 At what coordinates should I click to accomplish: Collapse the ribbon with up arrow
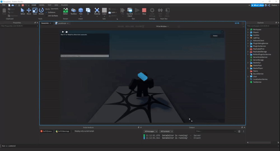(249, 5)
